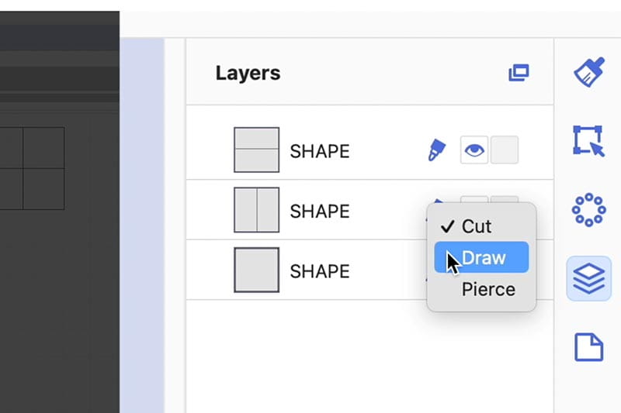
Task: Click the grid shape on the canvas
Action: click(31, 168)
